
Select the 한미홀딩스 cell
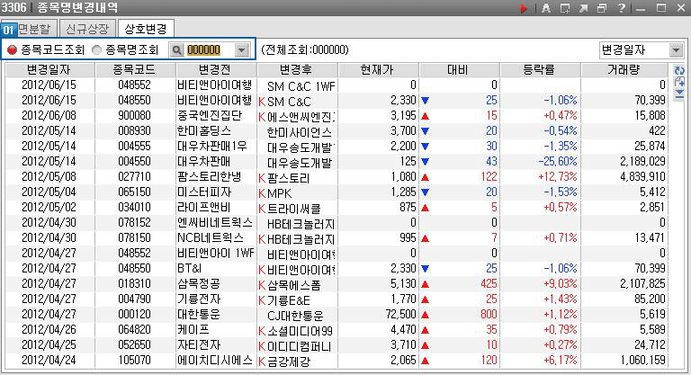click(216, 131)
